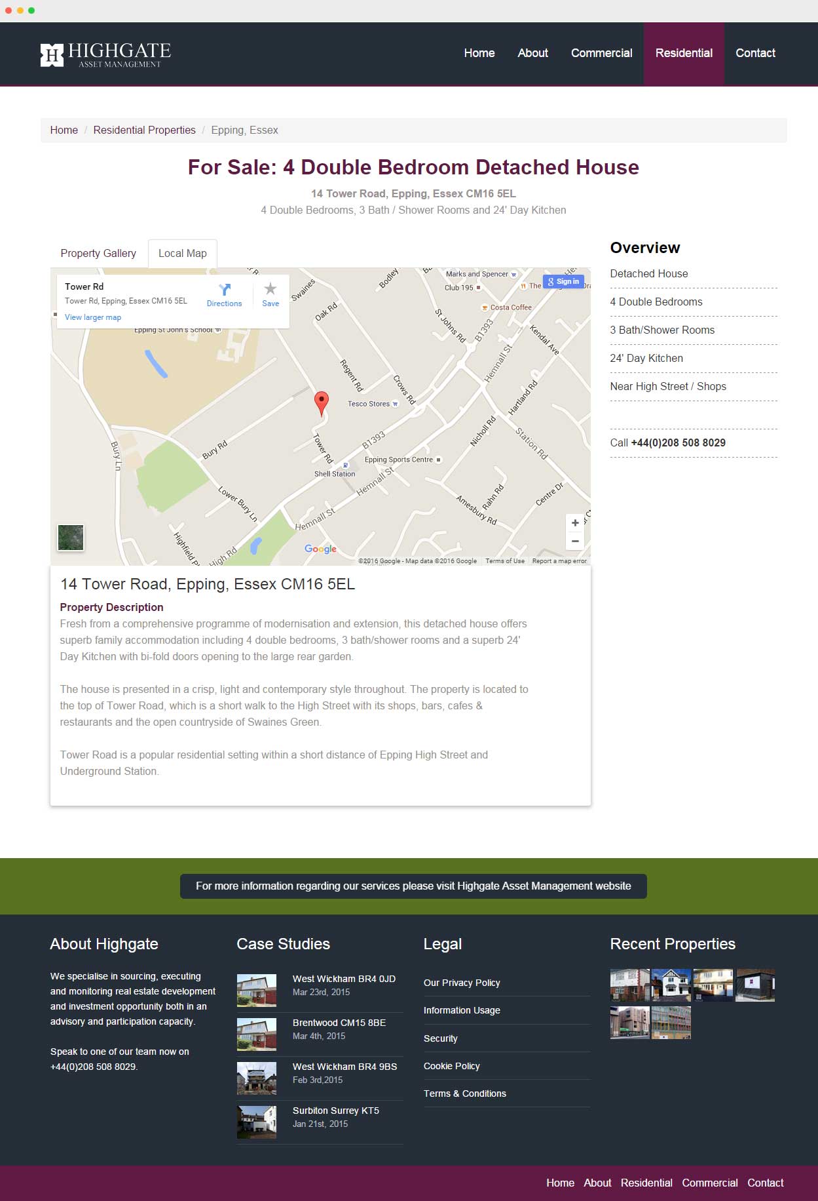This screenshot has height=1201, width=818.
Task: Open Security legal link
Action: coord(441,1038)
